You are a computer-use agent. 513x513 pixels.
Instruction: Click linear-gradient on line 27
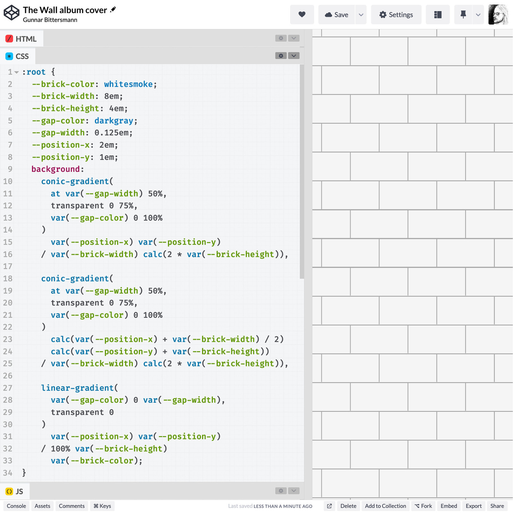click(77, 388)
